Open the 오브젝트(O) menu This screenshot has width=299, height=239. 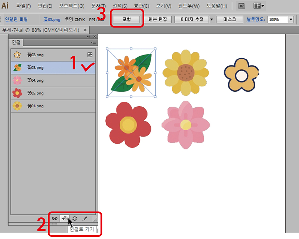71,6
